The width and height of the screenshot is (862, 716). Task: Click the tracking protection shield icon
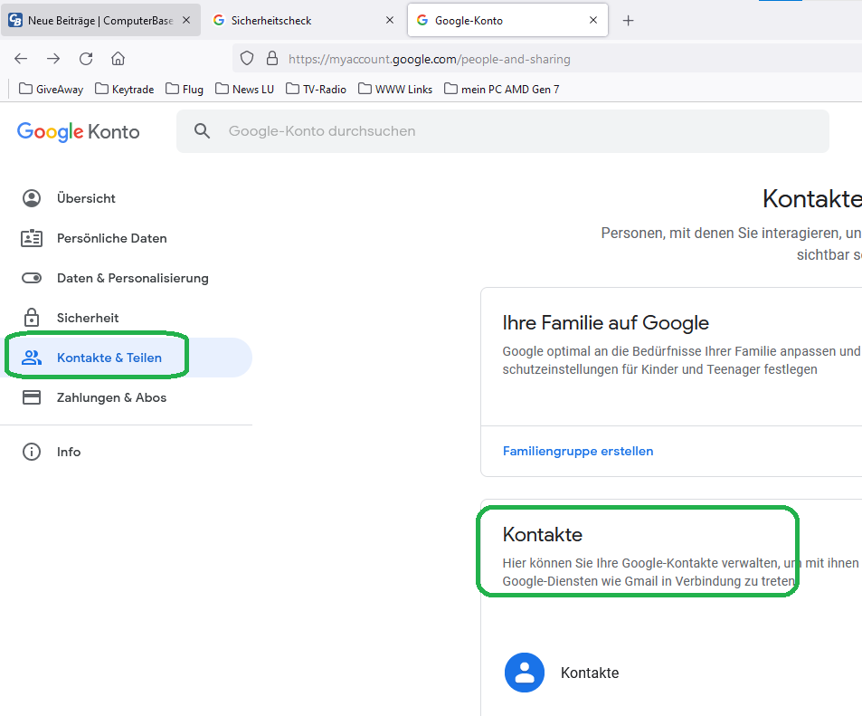coord(247,58)
